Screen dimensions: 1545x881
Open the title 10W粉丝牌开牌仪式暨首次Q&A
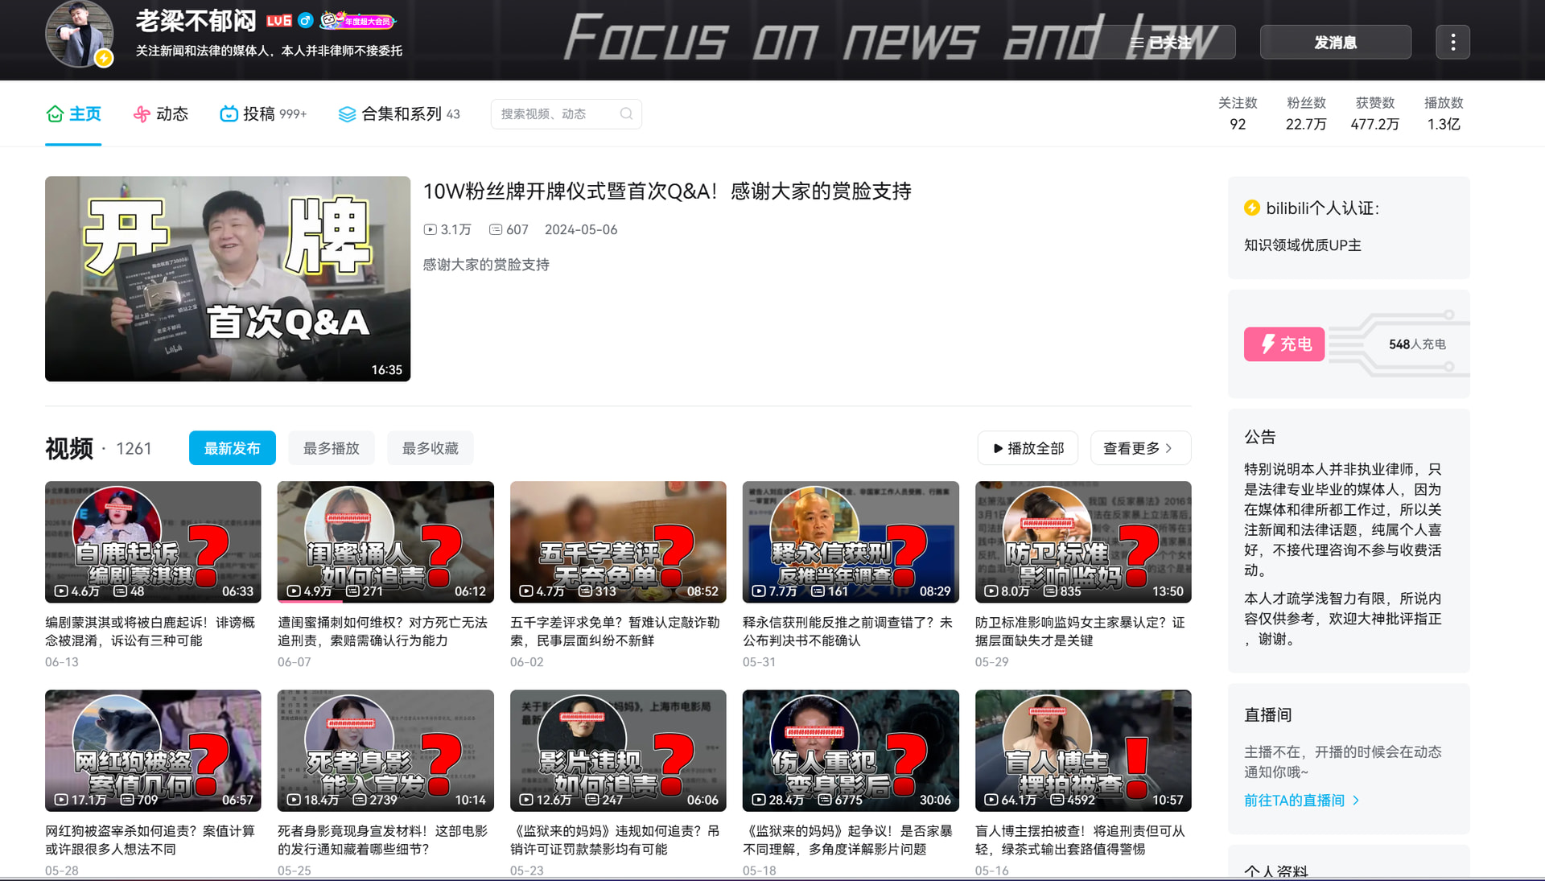(667, 191)
